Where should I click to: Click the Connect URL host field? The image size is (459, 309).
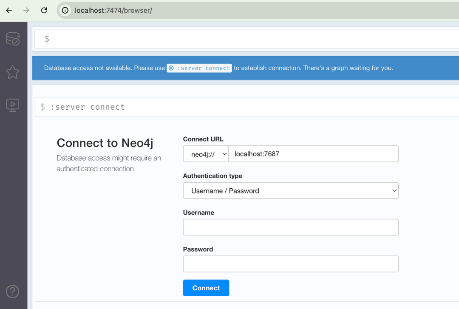pyautogui.click(x=314, y=154)
